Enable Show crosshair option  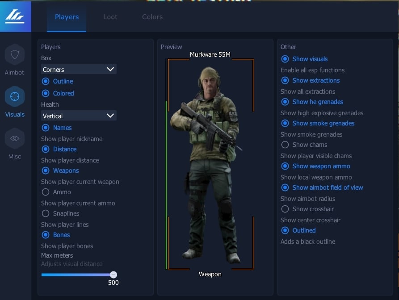(285, 209)
